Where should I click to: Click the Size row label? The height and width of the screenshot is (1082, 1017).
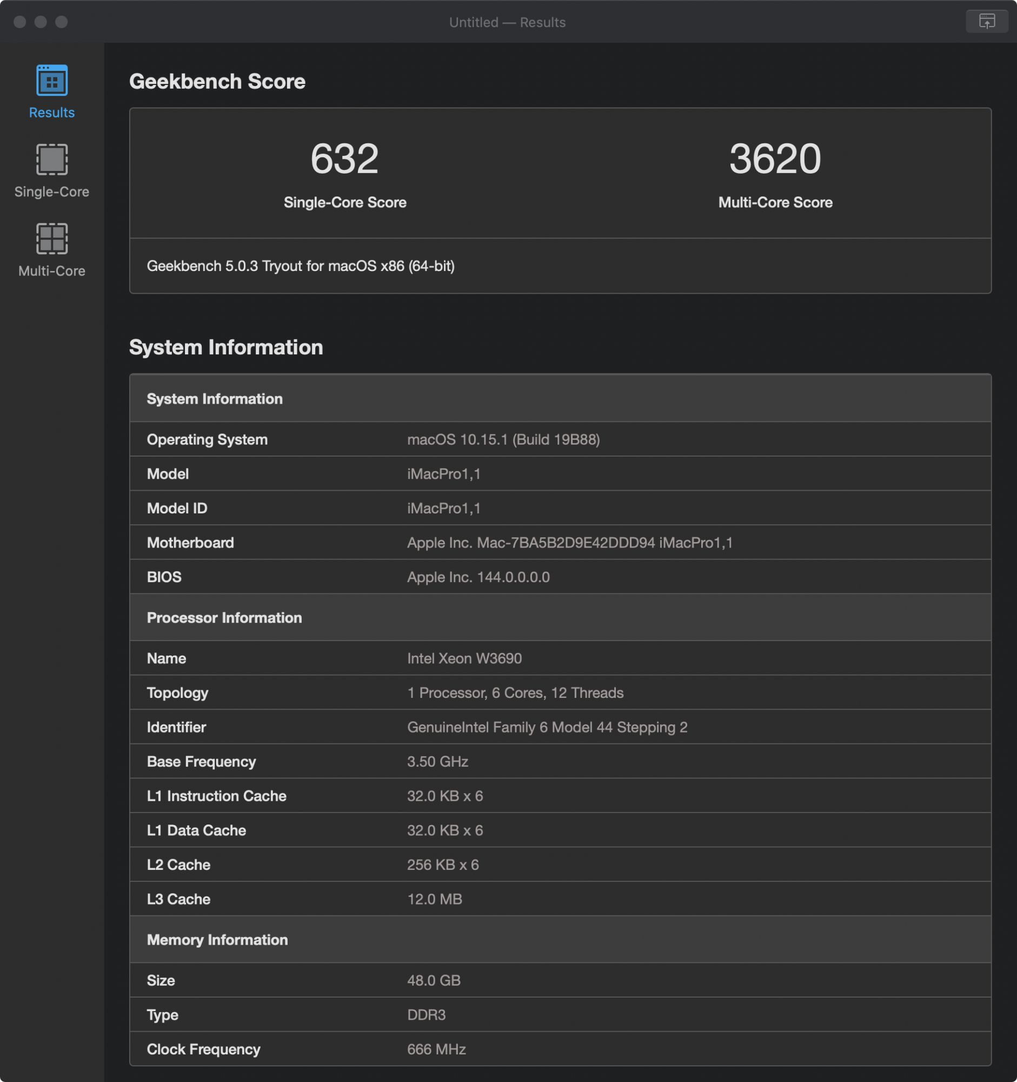161,980
